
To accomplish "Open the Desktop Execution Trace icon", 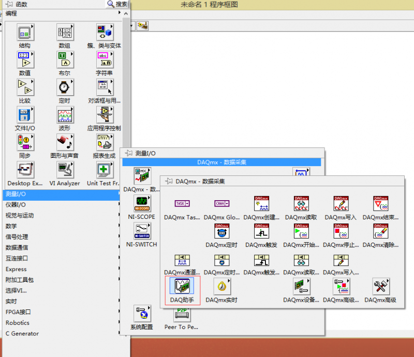I will pyautogui.click(x=25, y=170).
